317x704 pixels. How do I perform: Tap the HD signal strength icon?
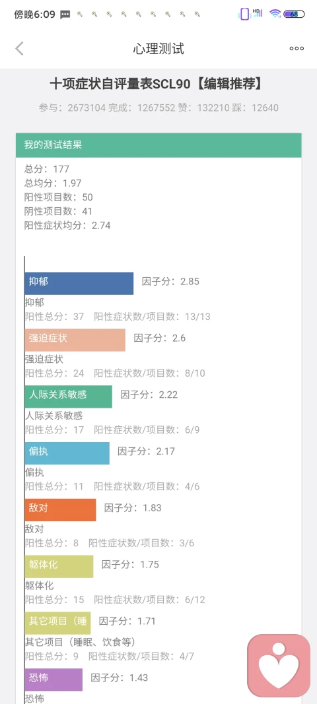coord(258,13)
